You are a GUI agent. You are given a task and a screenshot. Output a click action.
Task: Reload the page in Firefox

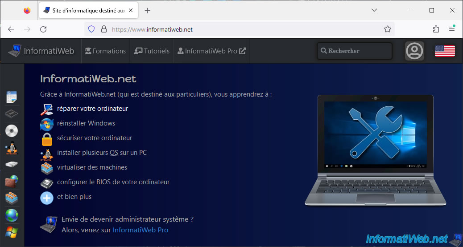coord(43,29)
